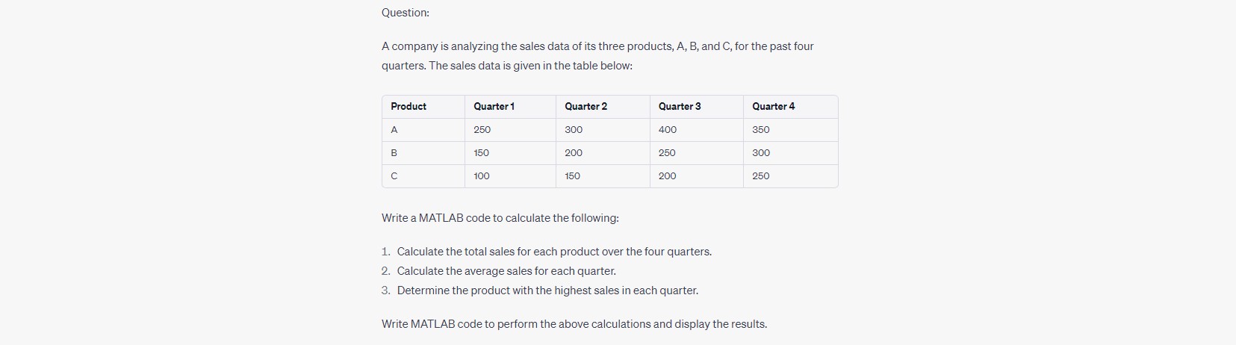Click the Product A row label

[394, 130]
